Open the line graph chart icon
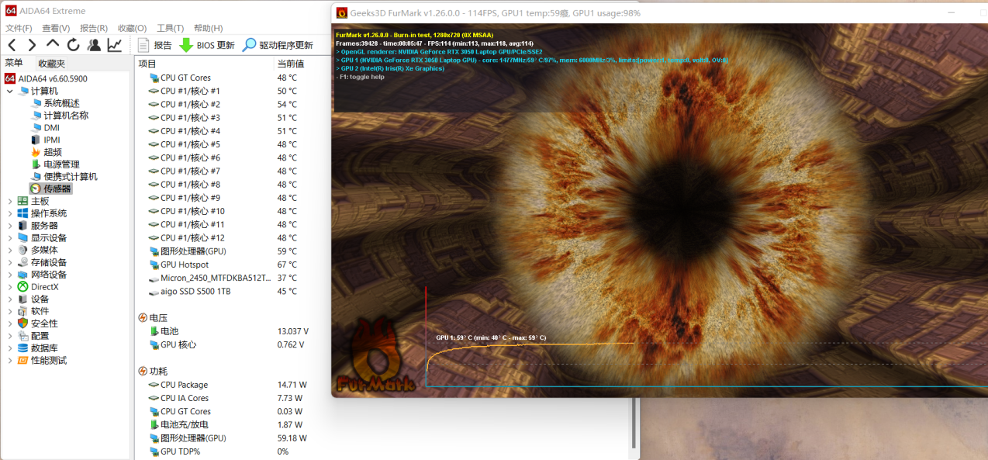 [x=114, y=45]
